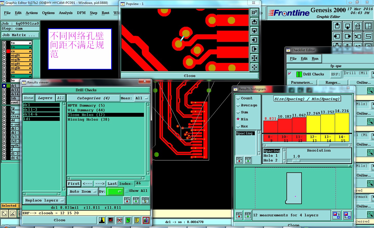Image resolution: width=374 pixels, height=228 pixels.
Task: Select the Max radio button in histogram
Action: (238, 126)
